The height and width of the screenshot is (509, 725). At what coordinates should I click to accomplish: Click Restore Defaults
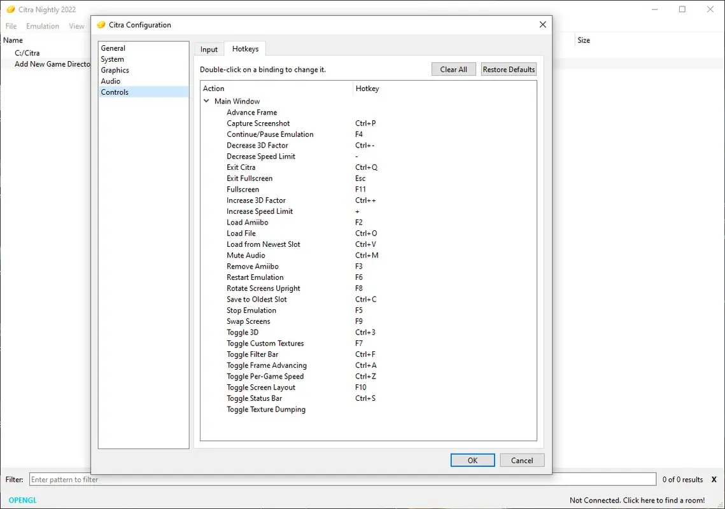508,69
